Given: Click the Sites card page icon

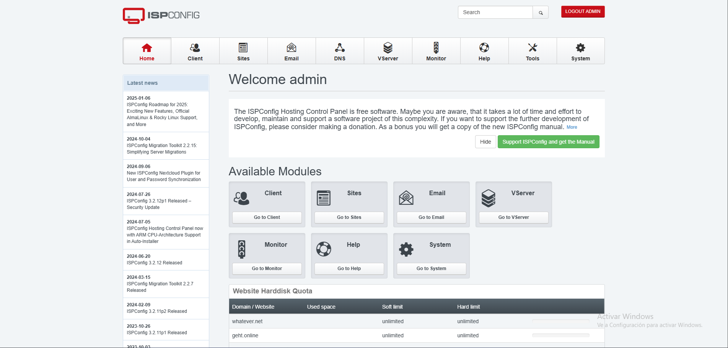Looking at the screenshot, I should tap(324, 198).
